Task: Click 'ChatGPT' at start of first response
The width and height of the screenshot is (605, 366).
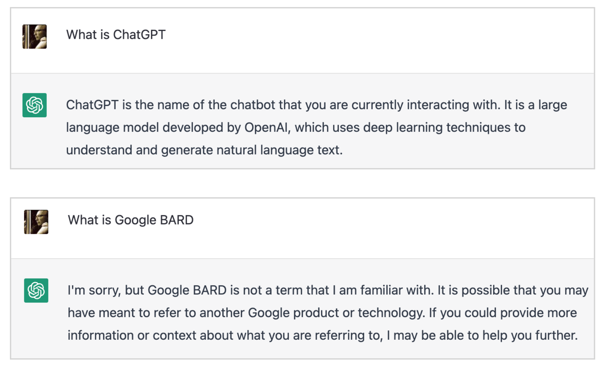Action: tap(92, 105)
